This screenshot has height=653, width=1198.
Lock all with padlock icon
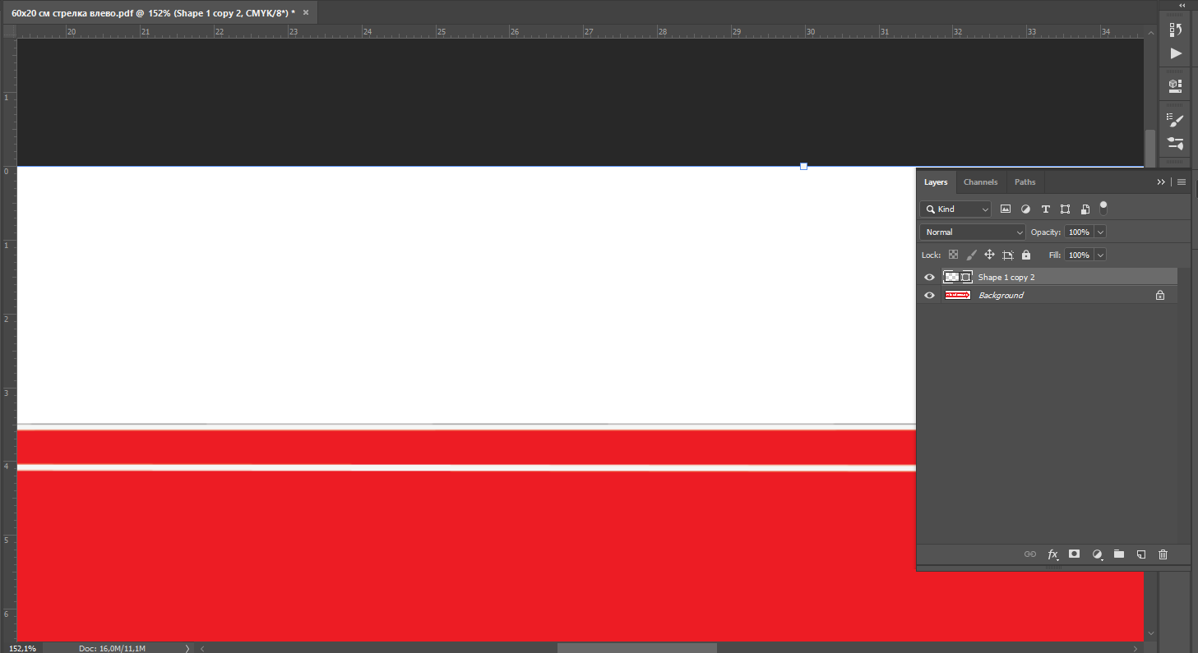(1026, 255)
